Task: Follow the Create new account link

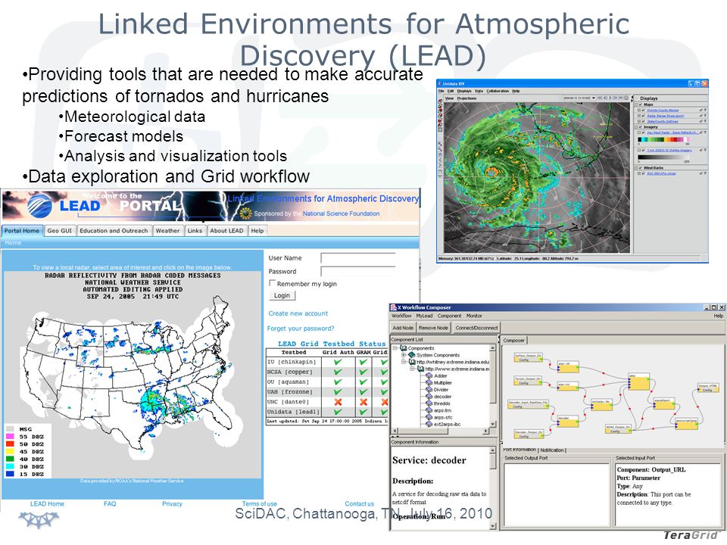Action: tap(298, 313)
